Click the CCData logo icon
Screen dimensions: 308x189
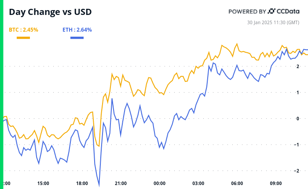tap(272, 11)
